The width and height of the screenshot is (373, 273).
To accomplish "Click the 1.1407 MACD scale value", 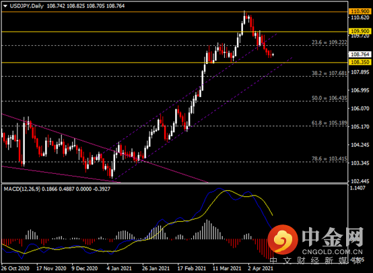I will pos(358,188).
